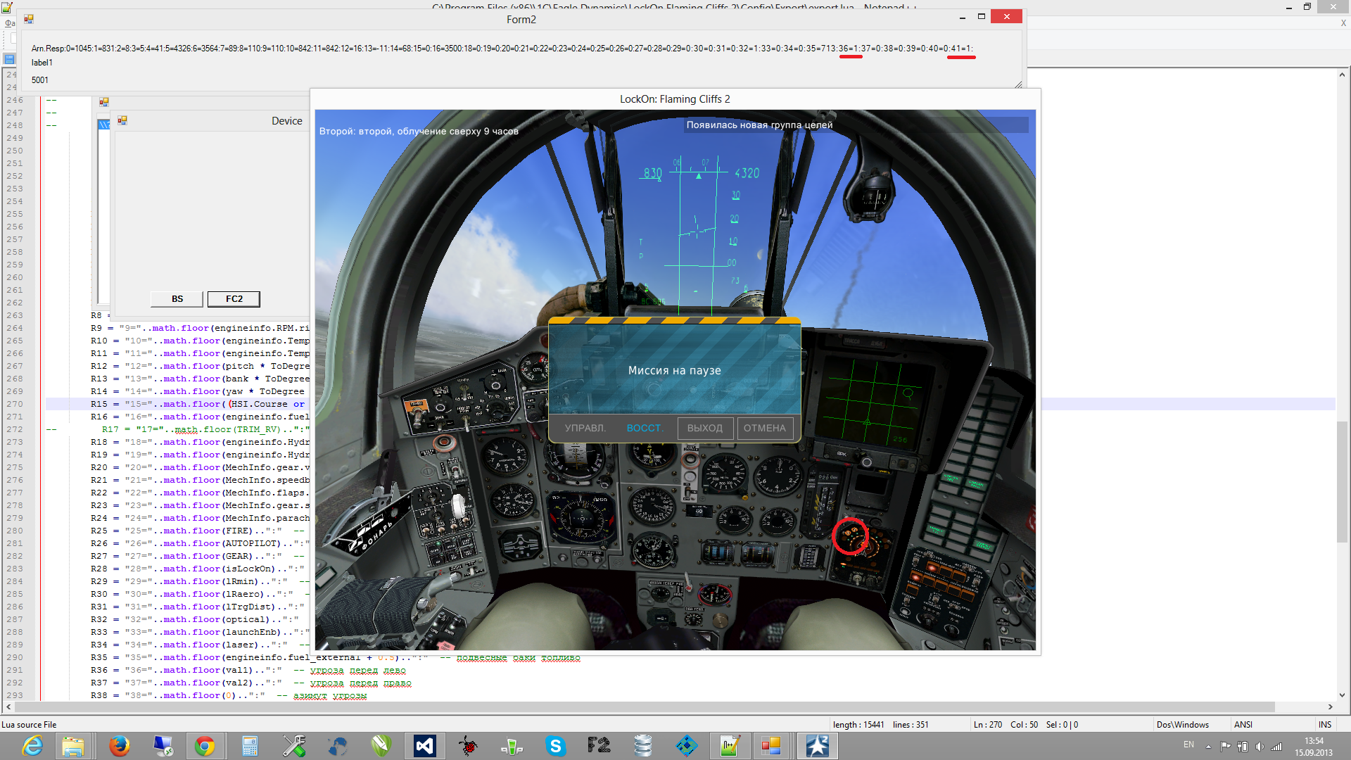This screenshot has width=1351, height=760.
Task: Click code line R15 HSI.Course
Action: point(198,404)
